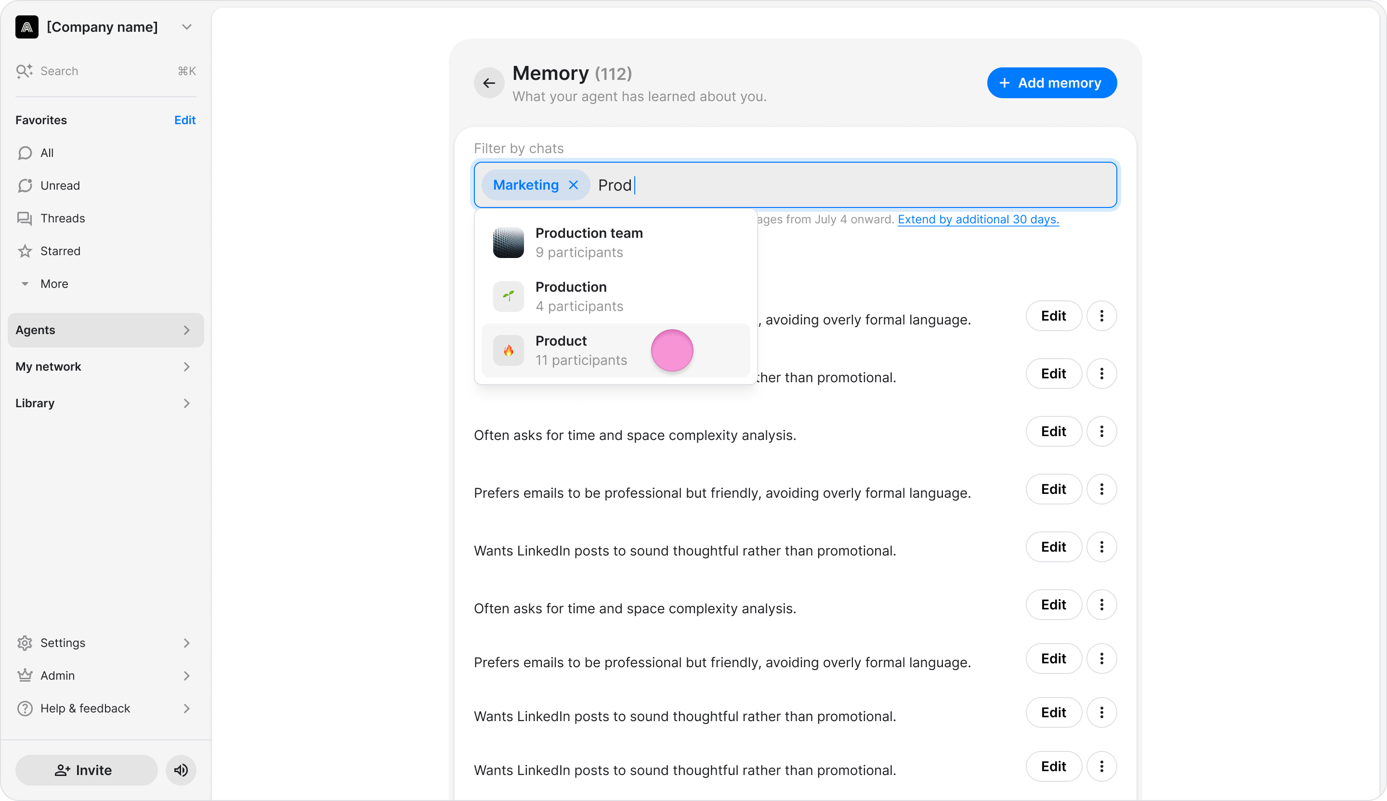The image size is (1387, 801).
Task: Click the Production team avatar thumbnail
Action: tap(508, 243)
